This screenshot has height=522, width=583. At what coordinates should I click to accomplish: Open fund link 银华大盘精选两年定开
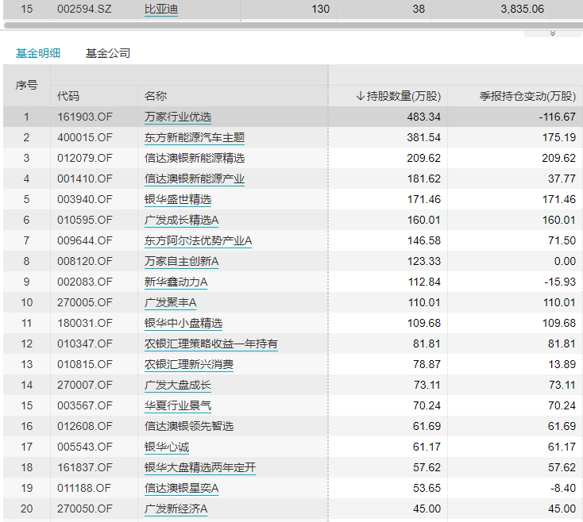tap(200, 467)
